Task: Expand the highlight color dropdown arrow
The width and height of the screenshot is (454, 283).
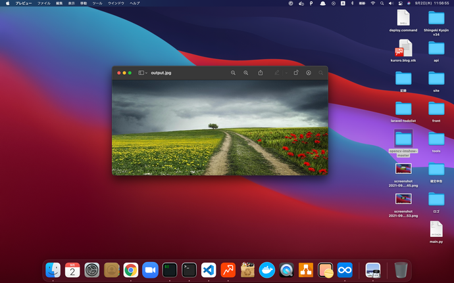Action: pyautogui.click(x=286, y=73)
